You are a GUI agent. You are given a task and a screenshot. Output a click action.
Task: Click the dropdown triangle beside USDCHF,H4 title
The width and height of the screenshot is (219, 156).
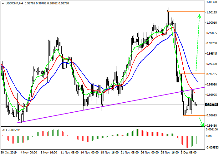(x=3, y=3)
